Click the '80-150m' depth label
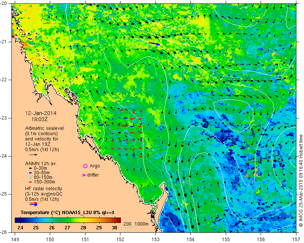304x243 pixels. pos(43,177)
